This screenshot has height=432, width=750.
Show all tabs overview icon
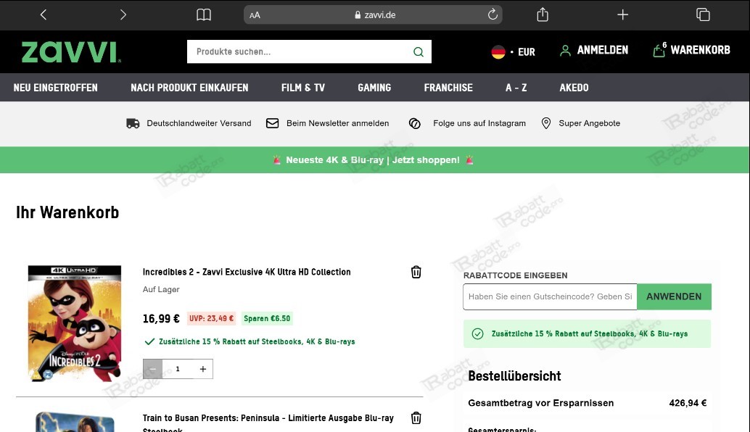tap(703, 14)
